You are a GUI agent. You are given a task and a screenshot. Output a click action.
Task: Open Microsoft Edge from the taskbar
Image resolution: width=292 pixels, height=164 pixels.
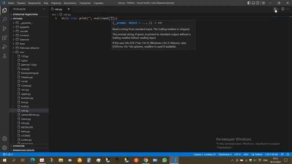click(32, 160)
